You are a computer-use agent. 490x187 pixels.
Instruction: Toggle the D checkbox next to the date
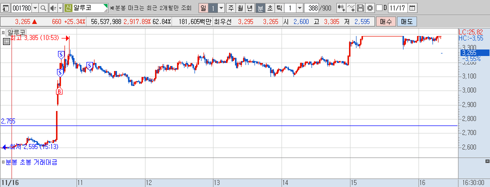tap(379, 8)
